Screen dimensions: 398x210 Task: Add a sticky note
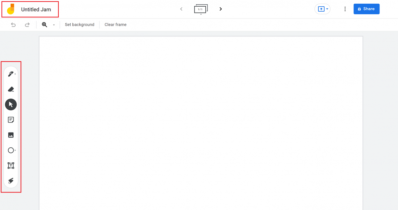pyautogui.click(x=11, y=120)
